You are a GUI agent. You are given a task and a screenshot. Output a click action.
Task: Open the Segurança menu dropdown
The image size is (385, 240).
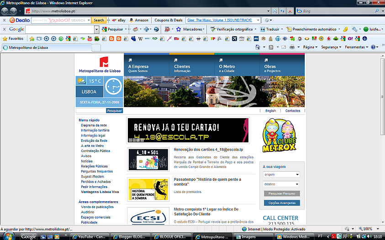click(331, 47)
